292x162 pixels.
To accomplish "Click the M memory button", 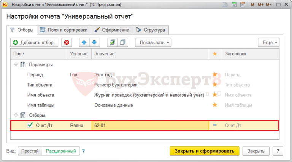I will [252, 5].
